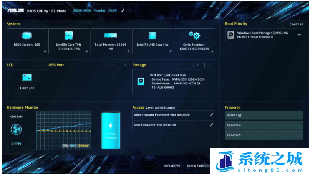The image size is (310, 175).
Task: Select Windows Boot Manager boot entry
Action: tap(261, 35)
